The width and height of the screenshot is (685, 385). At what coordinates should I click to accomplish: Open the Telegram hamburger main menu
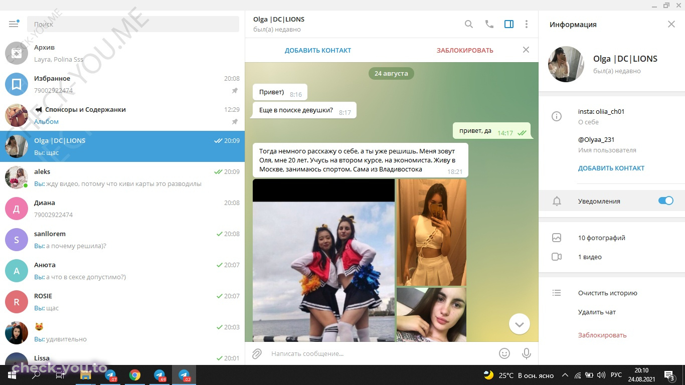[x=14, y=24]
